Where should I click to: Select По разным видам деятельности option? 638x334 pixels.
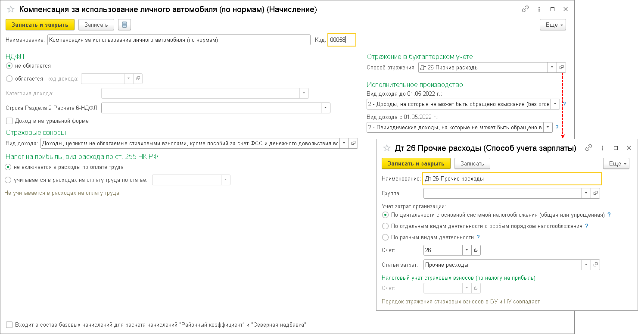click(386, 237)
